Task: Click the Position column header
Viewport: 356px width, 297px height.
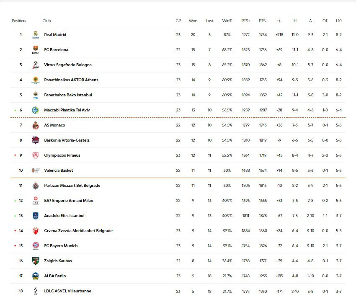Action: (x=19, y=21)
